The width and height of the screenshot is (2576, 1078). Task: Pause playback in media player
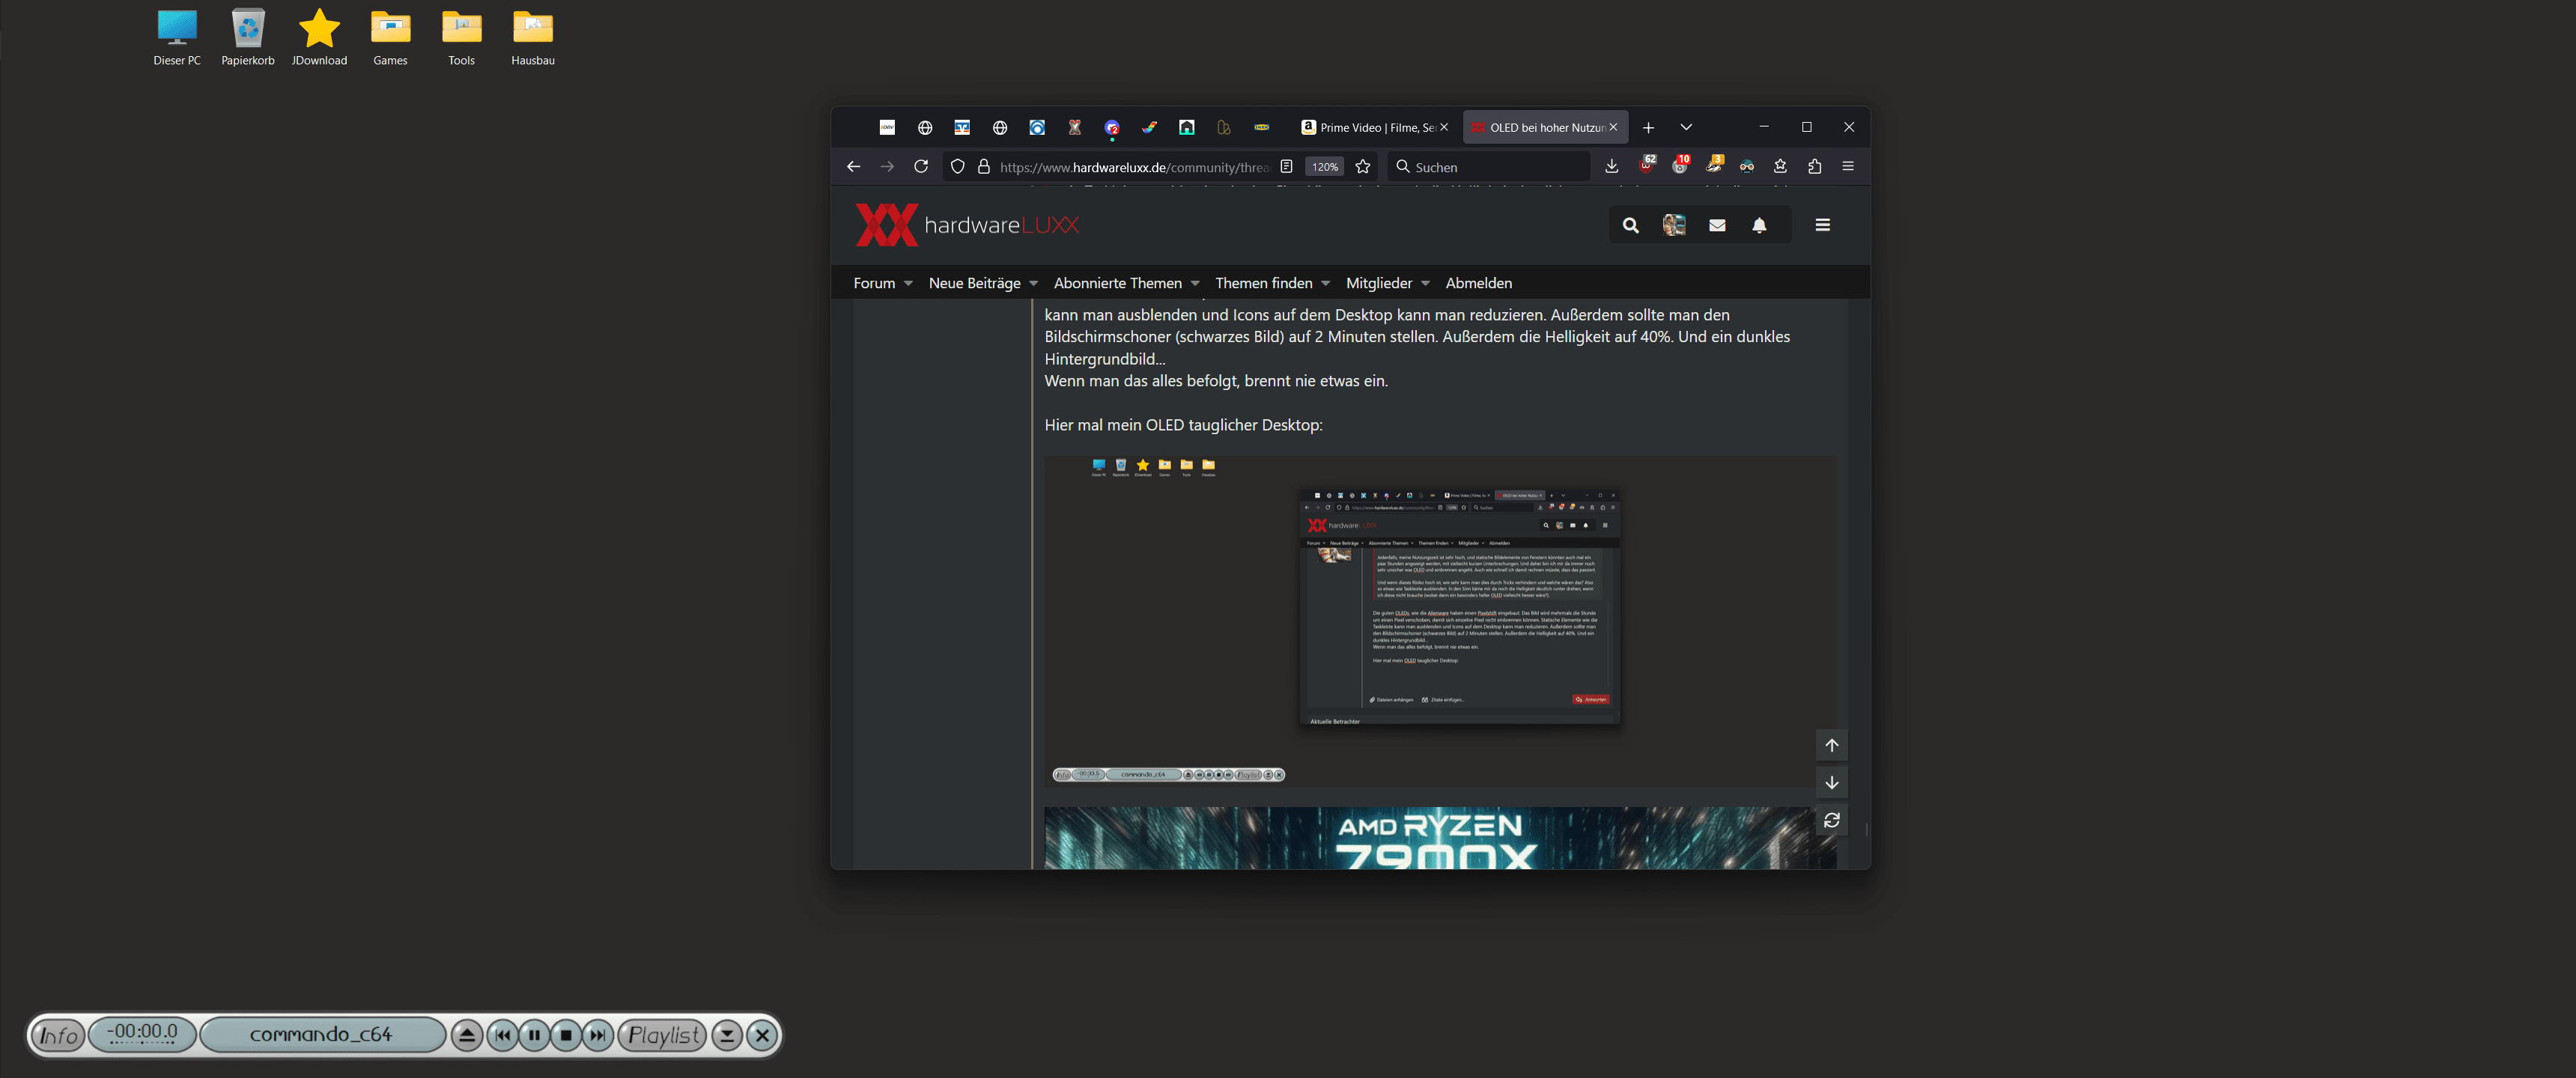(534, 1035)
